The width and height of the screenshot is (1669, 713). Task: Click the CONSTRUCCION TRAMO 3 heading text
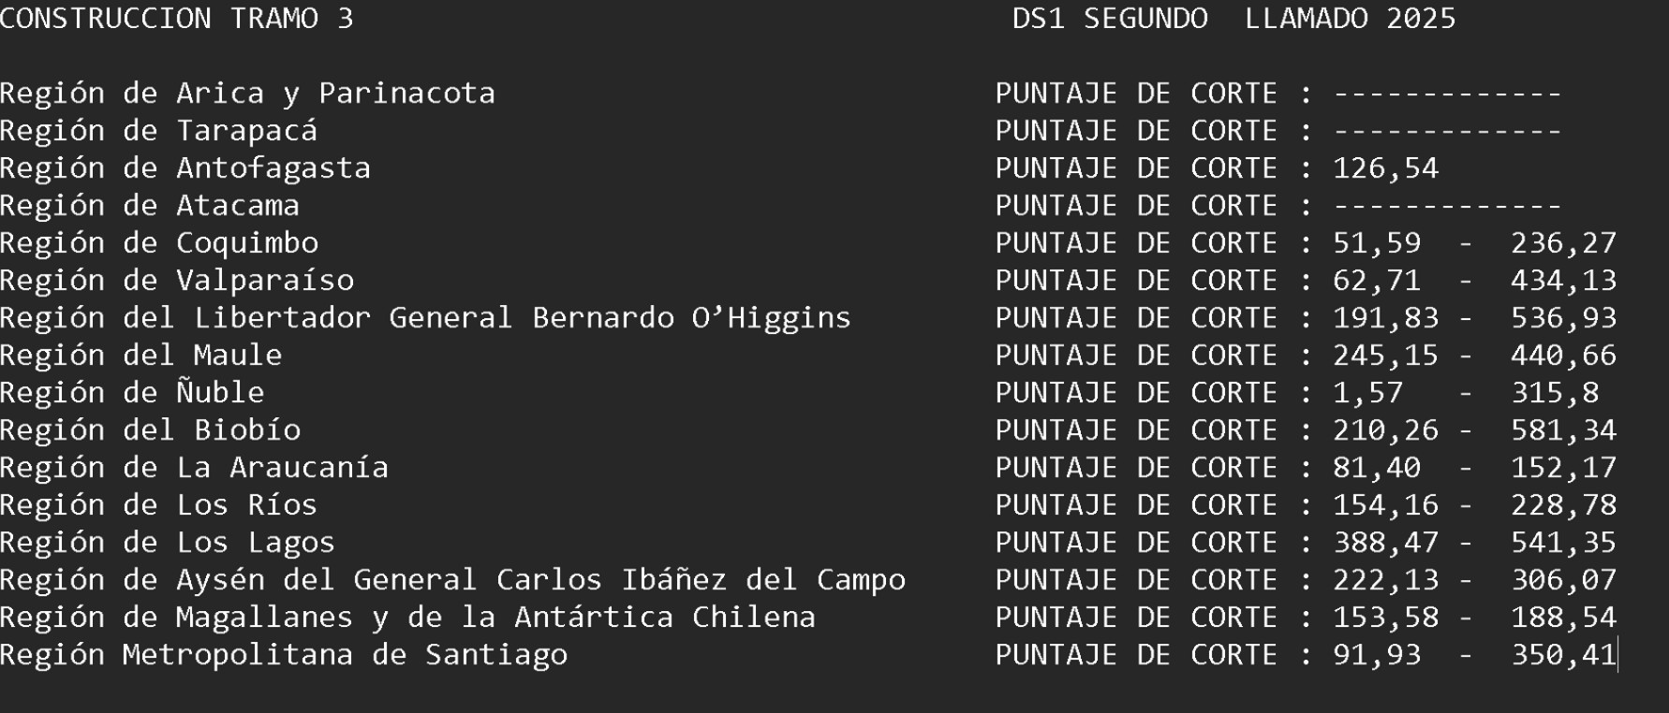pyautogui.click(x=177, y=19)
